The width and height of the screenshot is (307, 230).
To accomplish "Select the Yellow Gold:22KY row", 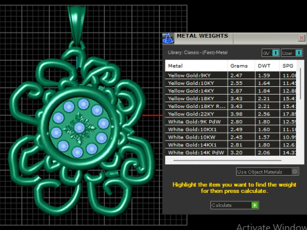I will tap(231, 114).
